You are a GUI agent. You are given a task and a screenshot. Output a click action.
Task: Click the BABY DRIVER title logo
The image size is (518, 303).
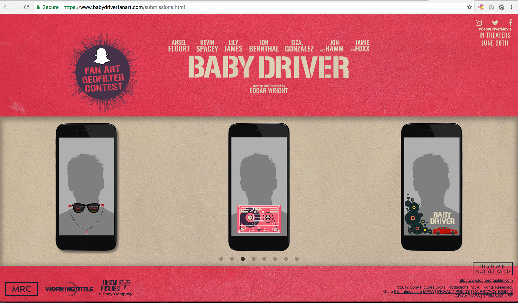tap(269, 67)
